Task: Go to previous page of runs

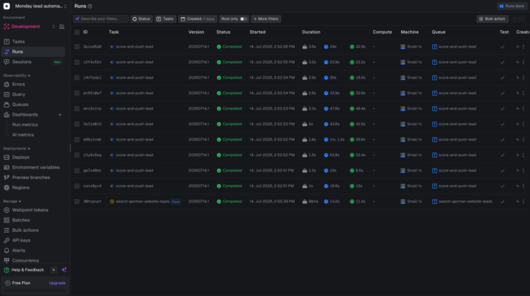Action: (515, 19)
